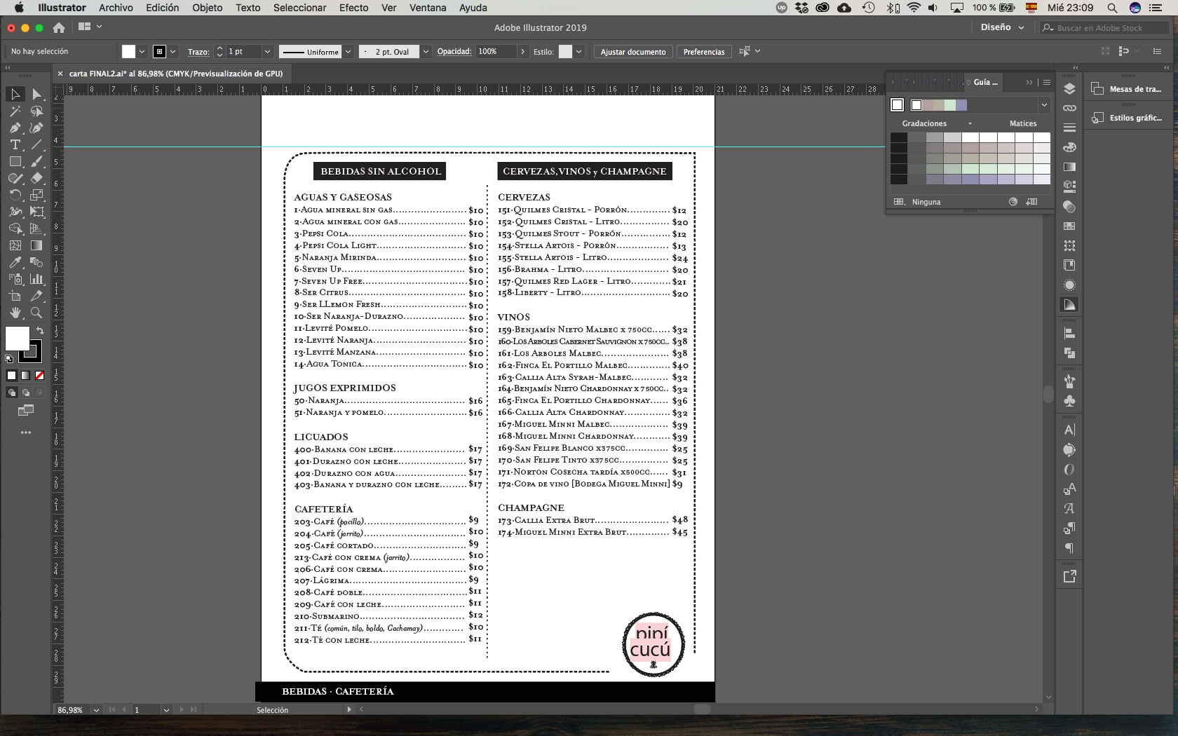
Task: Open the Mesas de trabajo panel
Action: pos(1128,89)
